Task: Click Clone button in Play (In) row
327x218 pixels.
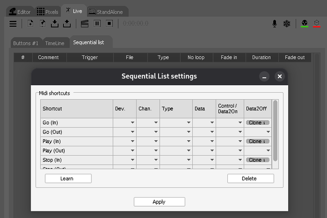Action: point(258,141)
